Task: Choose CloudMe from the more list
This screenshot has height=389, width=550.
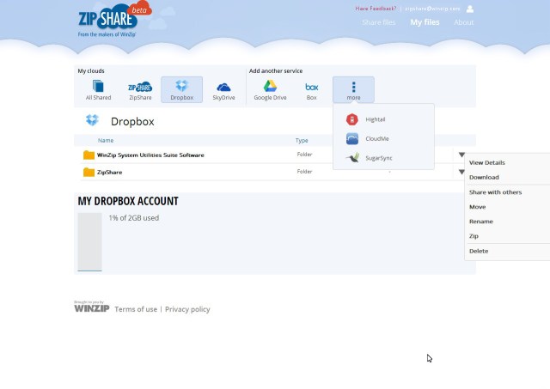Action: (x=367, y=139)
